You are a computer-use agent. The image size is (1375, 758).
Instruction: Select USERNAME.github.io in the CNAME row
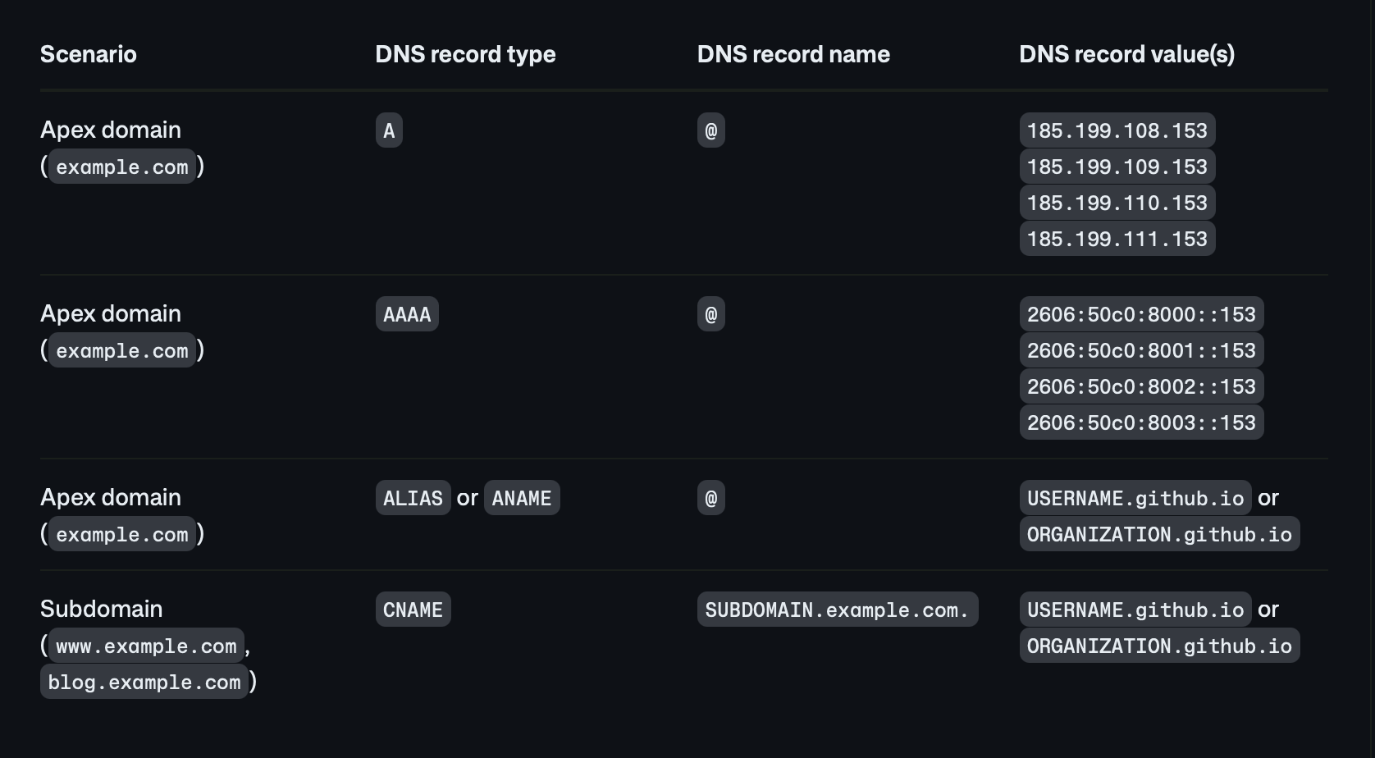1135,610
